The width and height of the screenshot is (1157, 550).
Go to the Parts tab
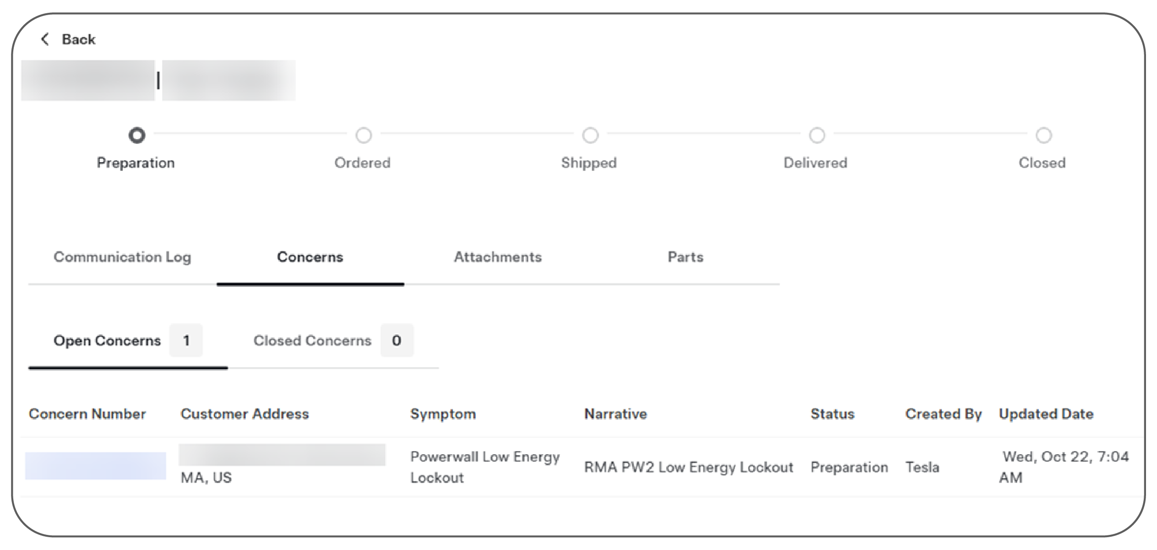(685, 257)
